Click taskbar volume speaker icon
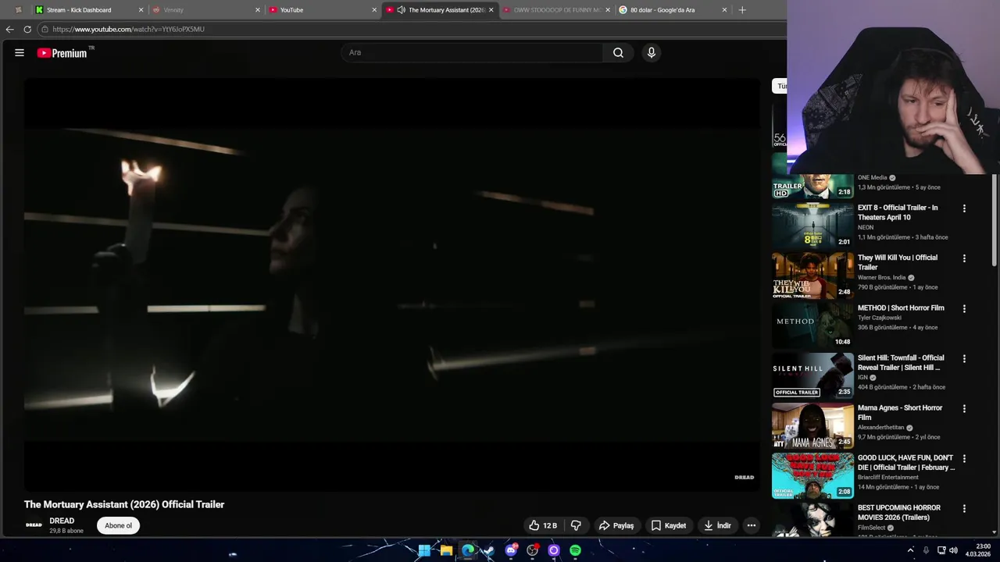 tap(953, 550)
